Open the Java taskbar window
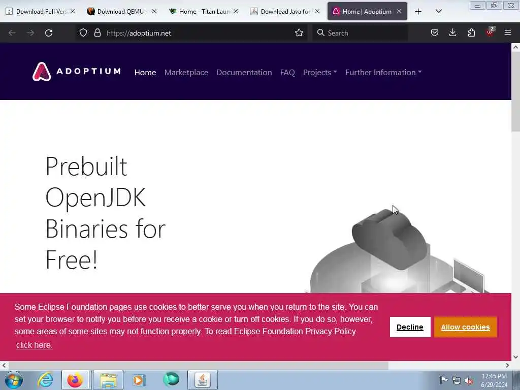The image size is (520, 390). point(203,380)
